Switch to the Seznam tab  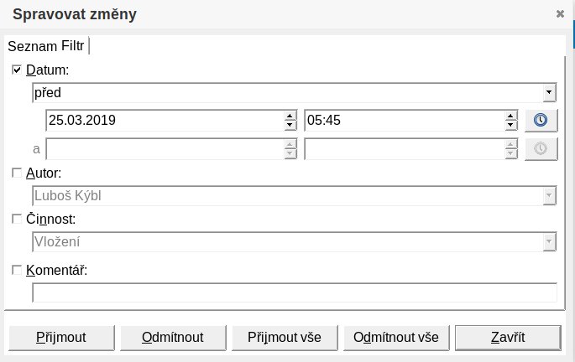pos(33,46)
